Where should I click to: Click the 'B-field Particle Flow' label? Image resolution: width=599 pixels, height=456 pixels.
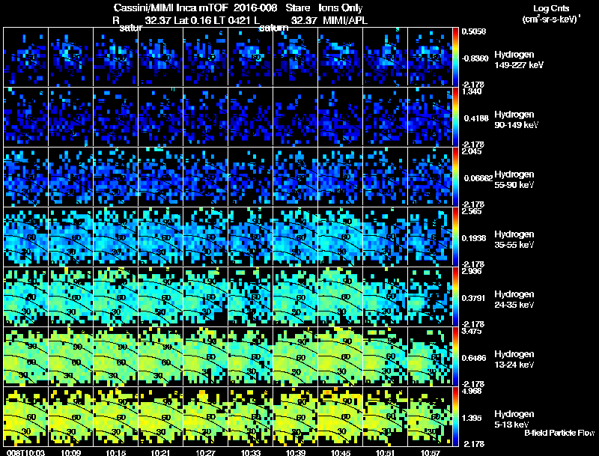click(x=559, y=433)
